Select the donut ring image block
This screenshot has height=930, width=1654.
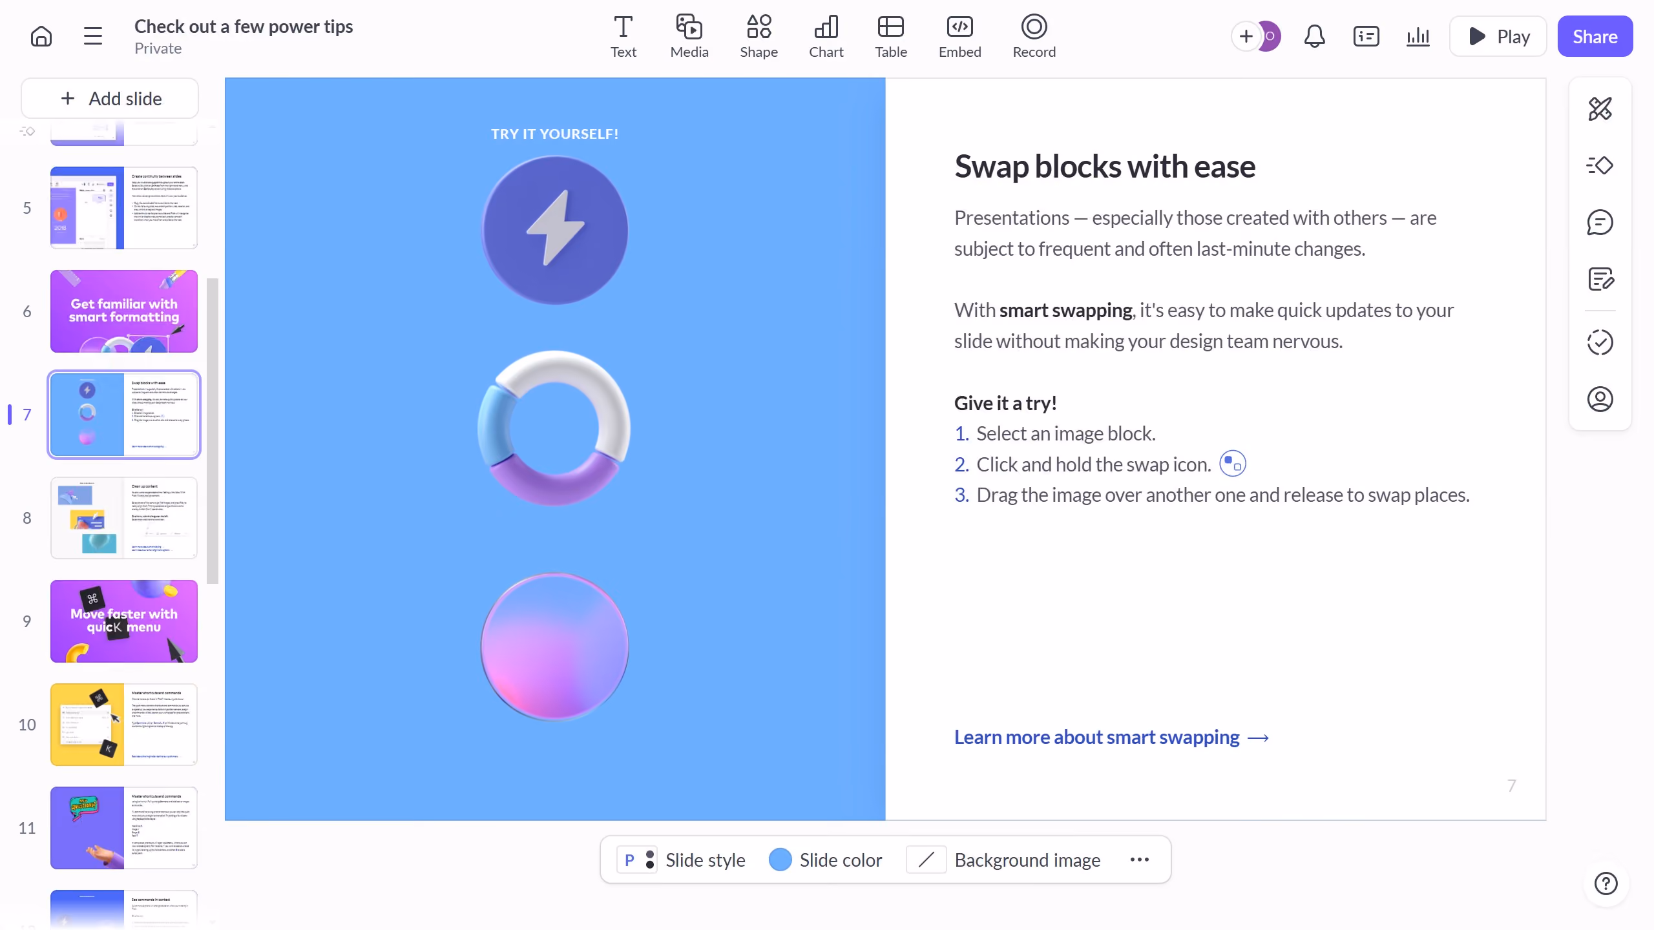(555, 428)
